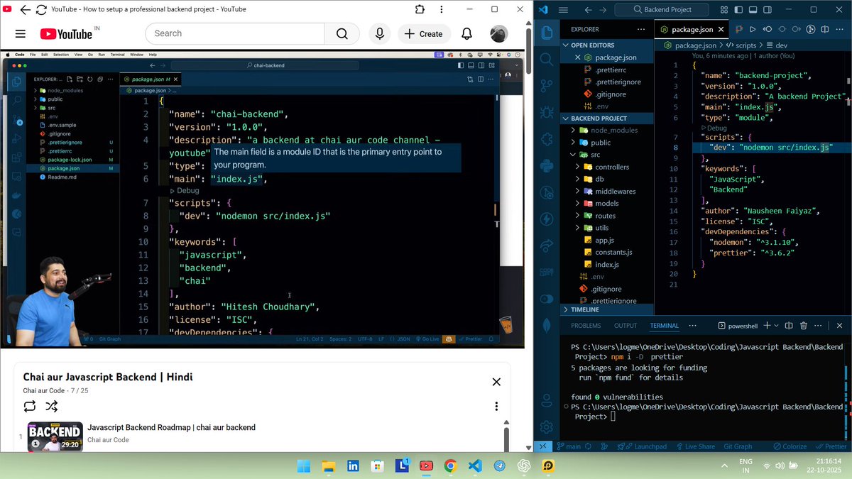Image resolution: width=852 pixels, height=479 pixels.
Task: Click YouTube voice search microphone
Action: click(x=380, y=33)
